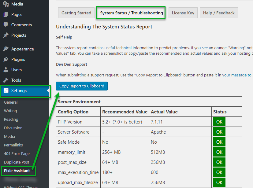Viewport: 253px width, 188px height.
Task: Click the Pages icon in sidebar
Action: point(6,14)
